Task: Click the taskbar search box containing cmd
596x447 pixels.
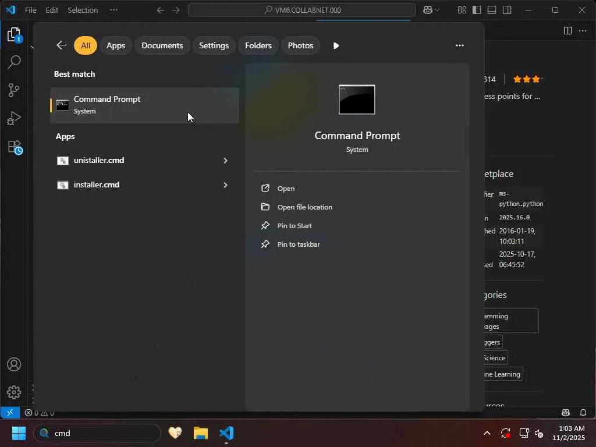Action: 97,433
